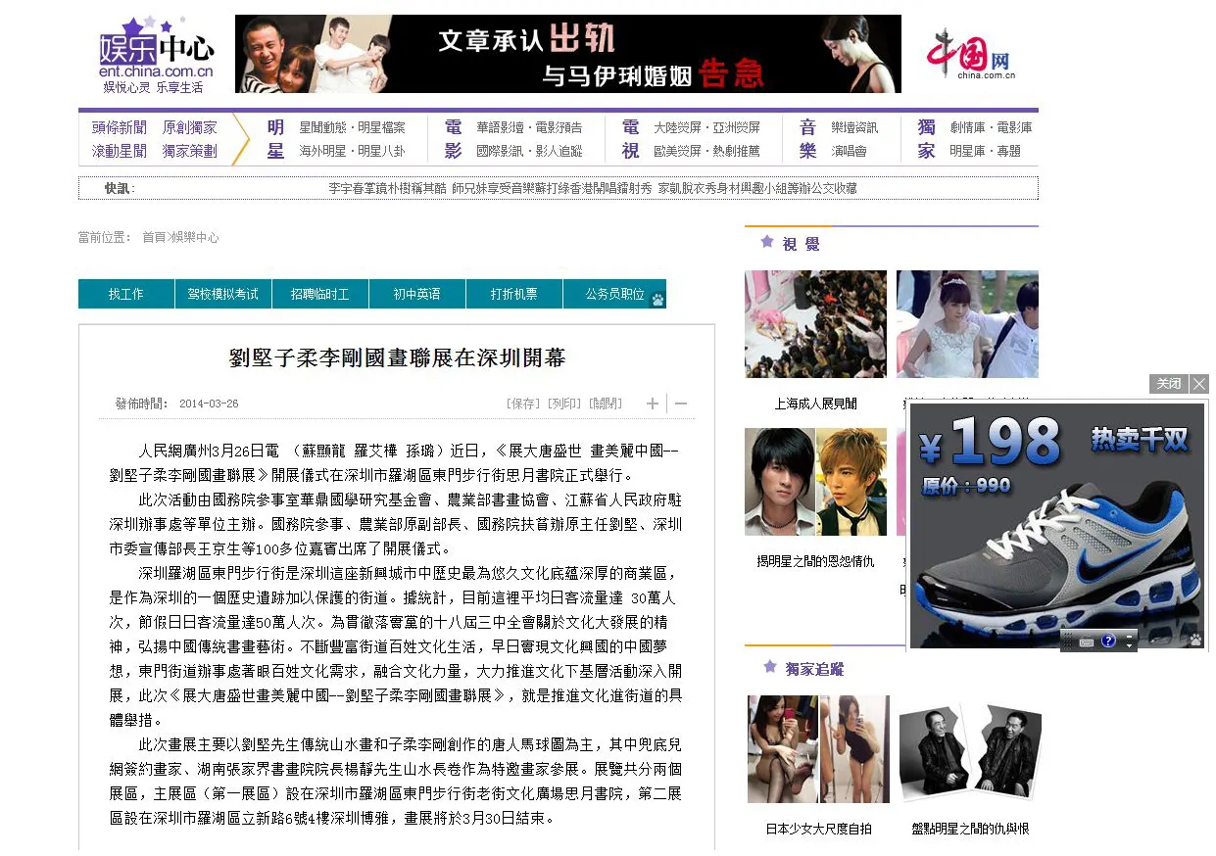This screenshot has width=1216, height=856.
Task: Open 明星庫 in the navigation
Action: tap(967, 151)
